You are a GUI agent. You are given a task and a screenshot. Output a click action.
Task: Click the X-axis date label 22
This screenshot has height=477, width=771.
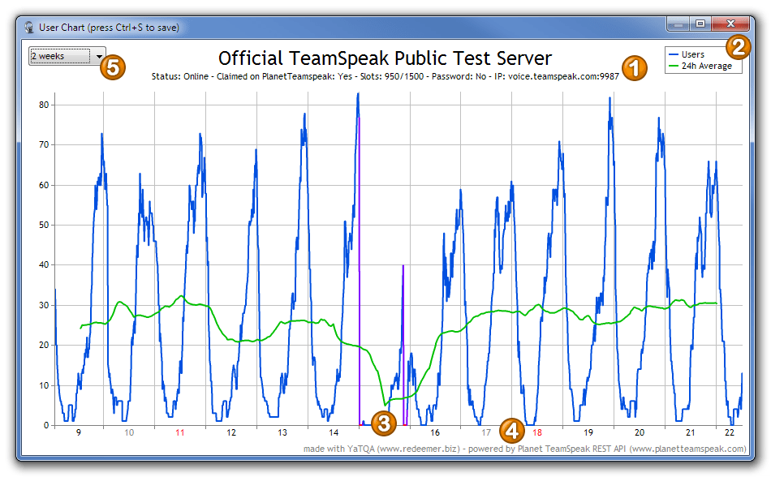730,432
